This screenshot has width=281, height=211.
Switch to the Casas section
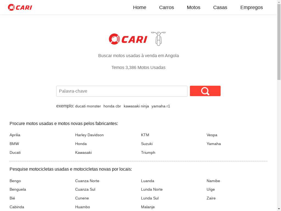click(220, 7)
